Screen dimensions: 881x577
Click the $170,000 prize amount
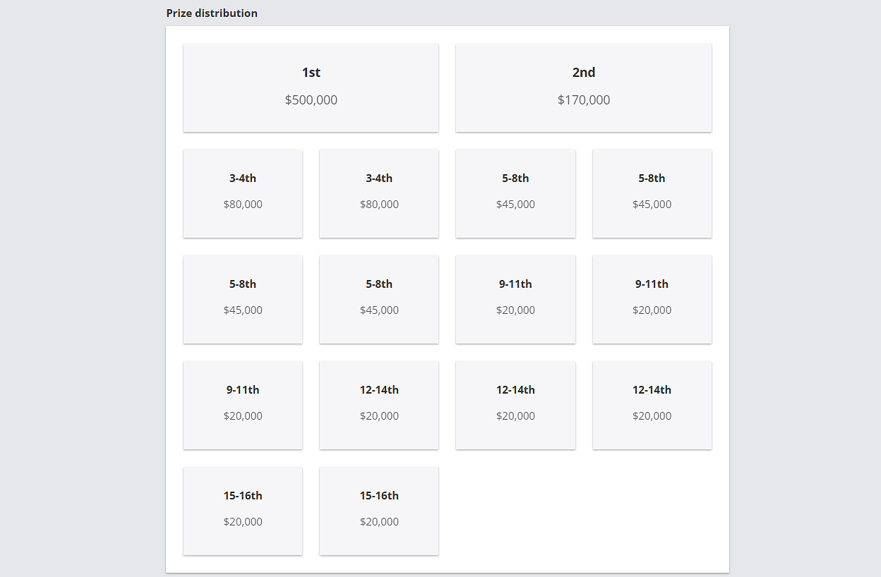click(584, 100)
